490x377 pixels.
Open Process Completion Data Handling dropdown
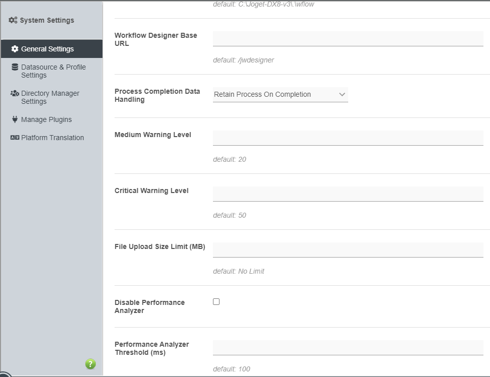point(280,94)
